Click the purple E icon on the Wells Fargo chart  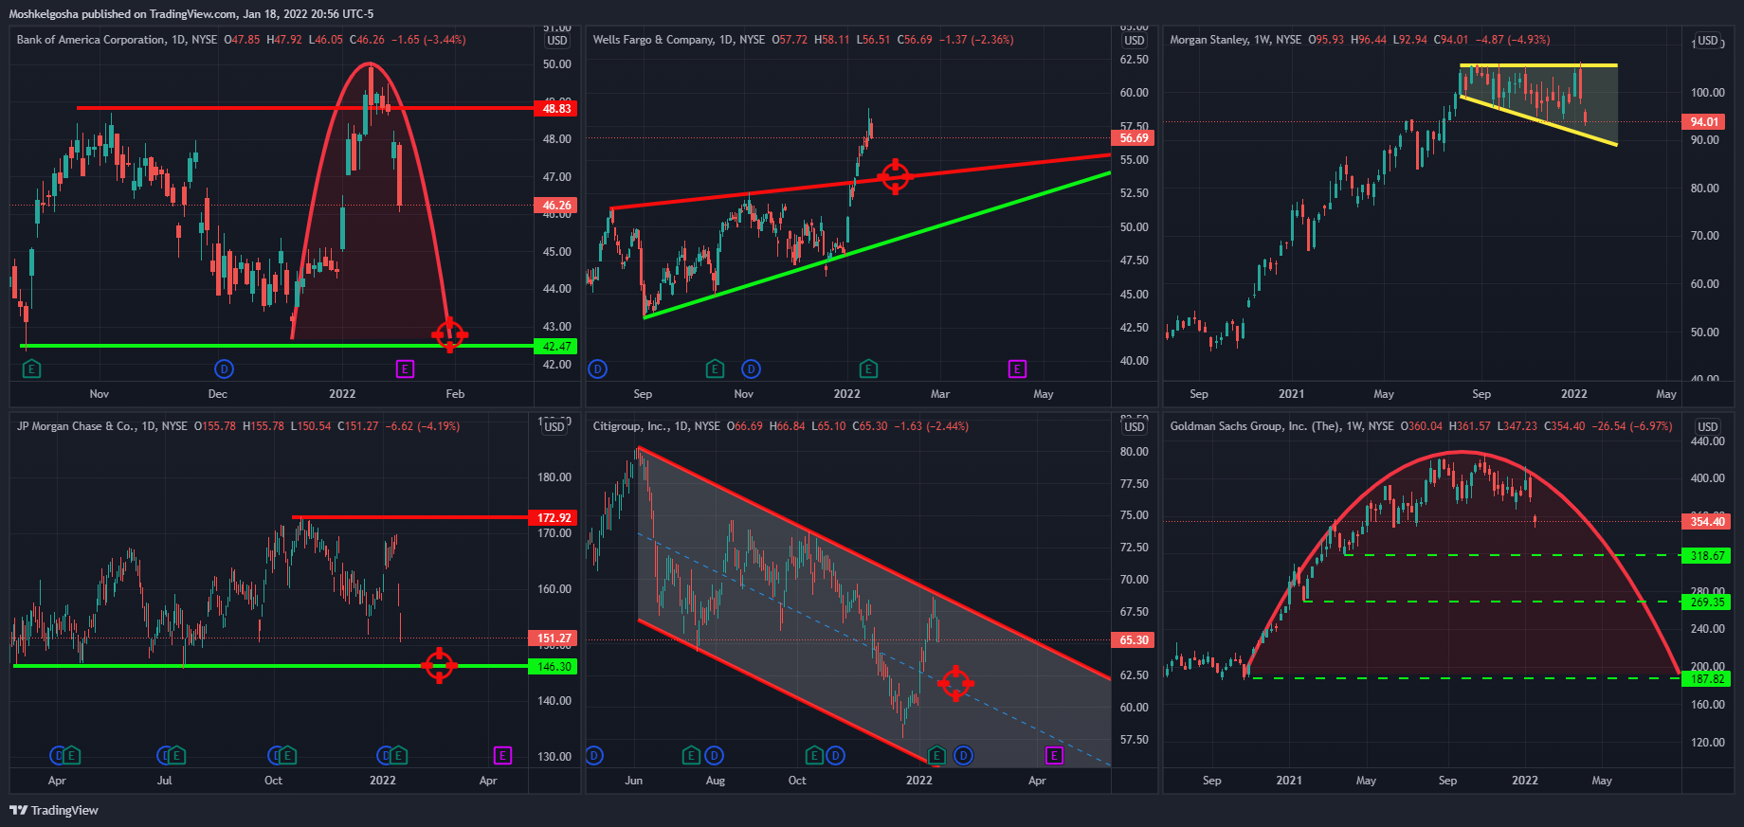[1017, 369]
